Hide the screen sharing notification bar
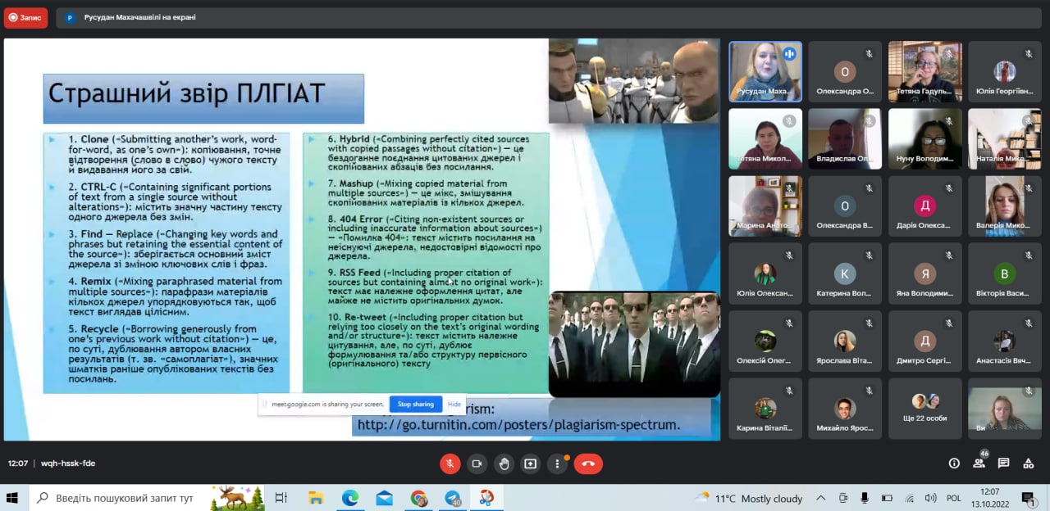Screen dimensions: 1050x511 coord(454,404)
